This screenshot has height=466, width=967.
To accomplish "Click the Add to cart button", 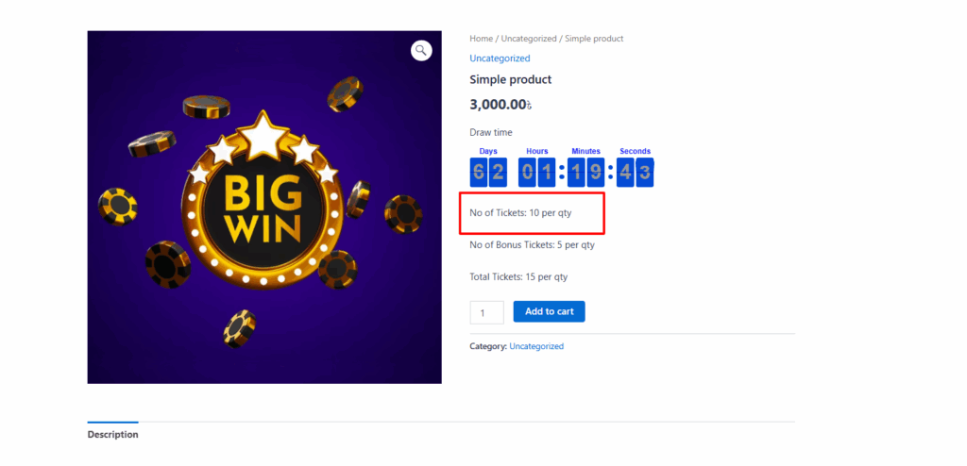I will point(549,311).
